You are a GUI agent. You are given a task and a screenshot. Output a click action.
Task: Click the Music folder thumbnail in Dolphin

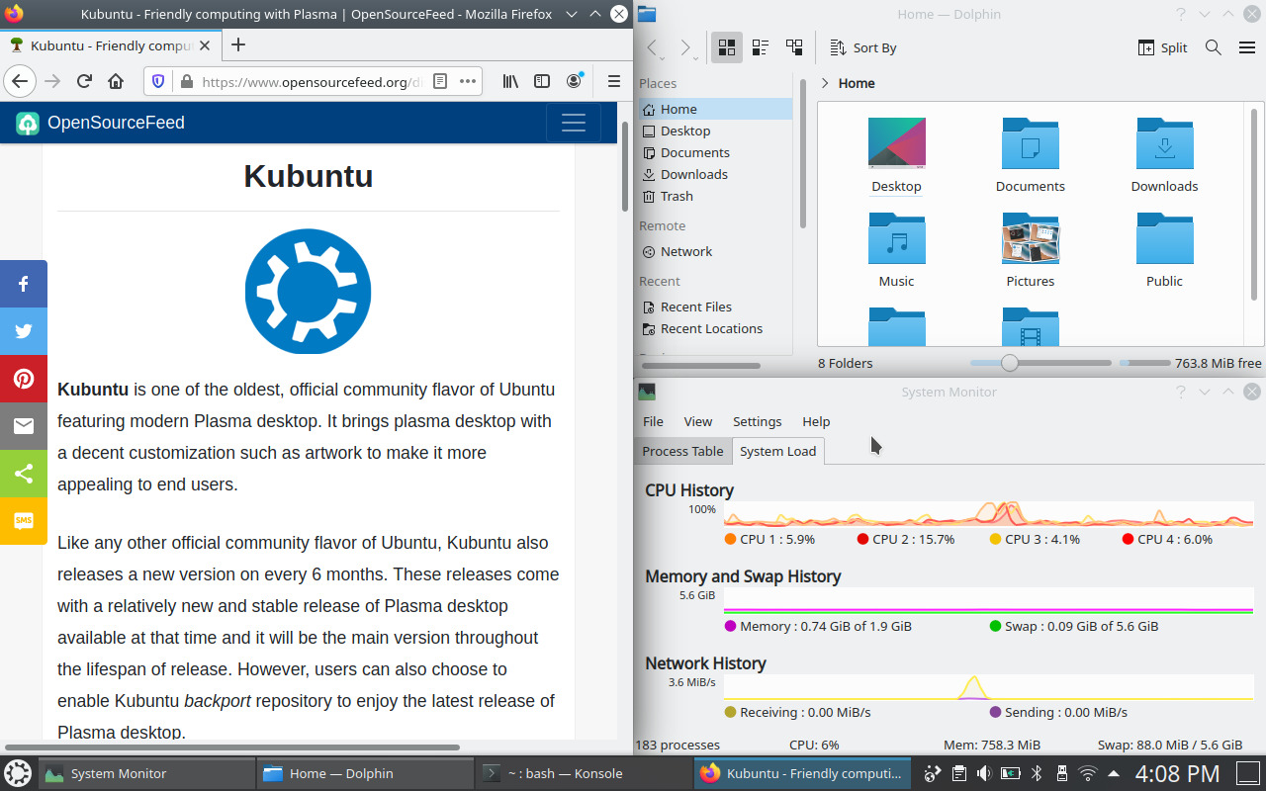[896, 238]
